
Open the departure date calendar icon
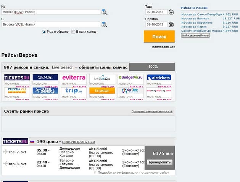click(x=171, y=12)
